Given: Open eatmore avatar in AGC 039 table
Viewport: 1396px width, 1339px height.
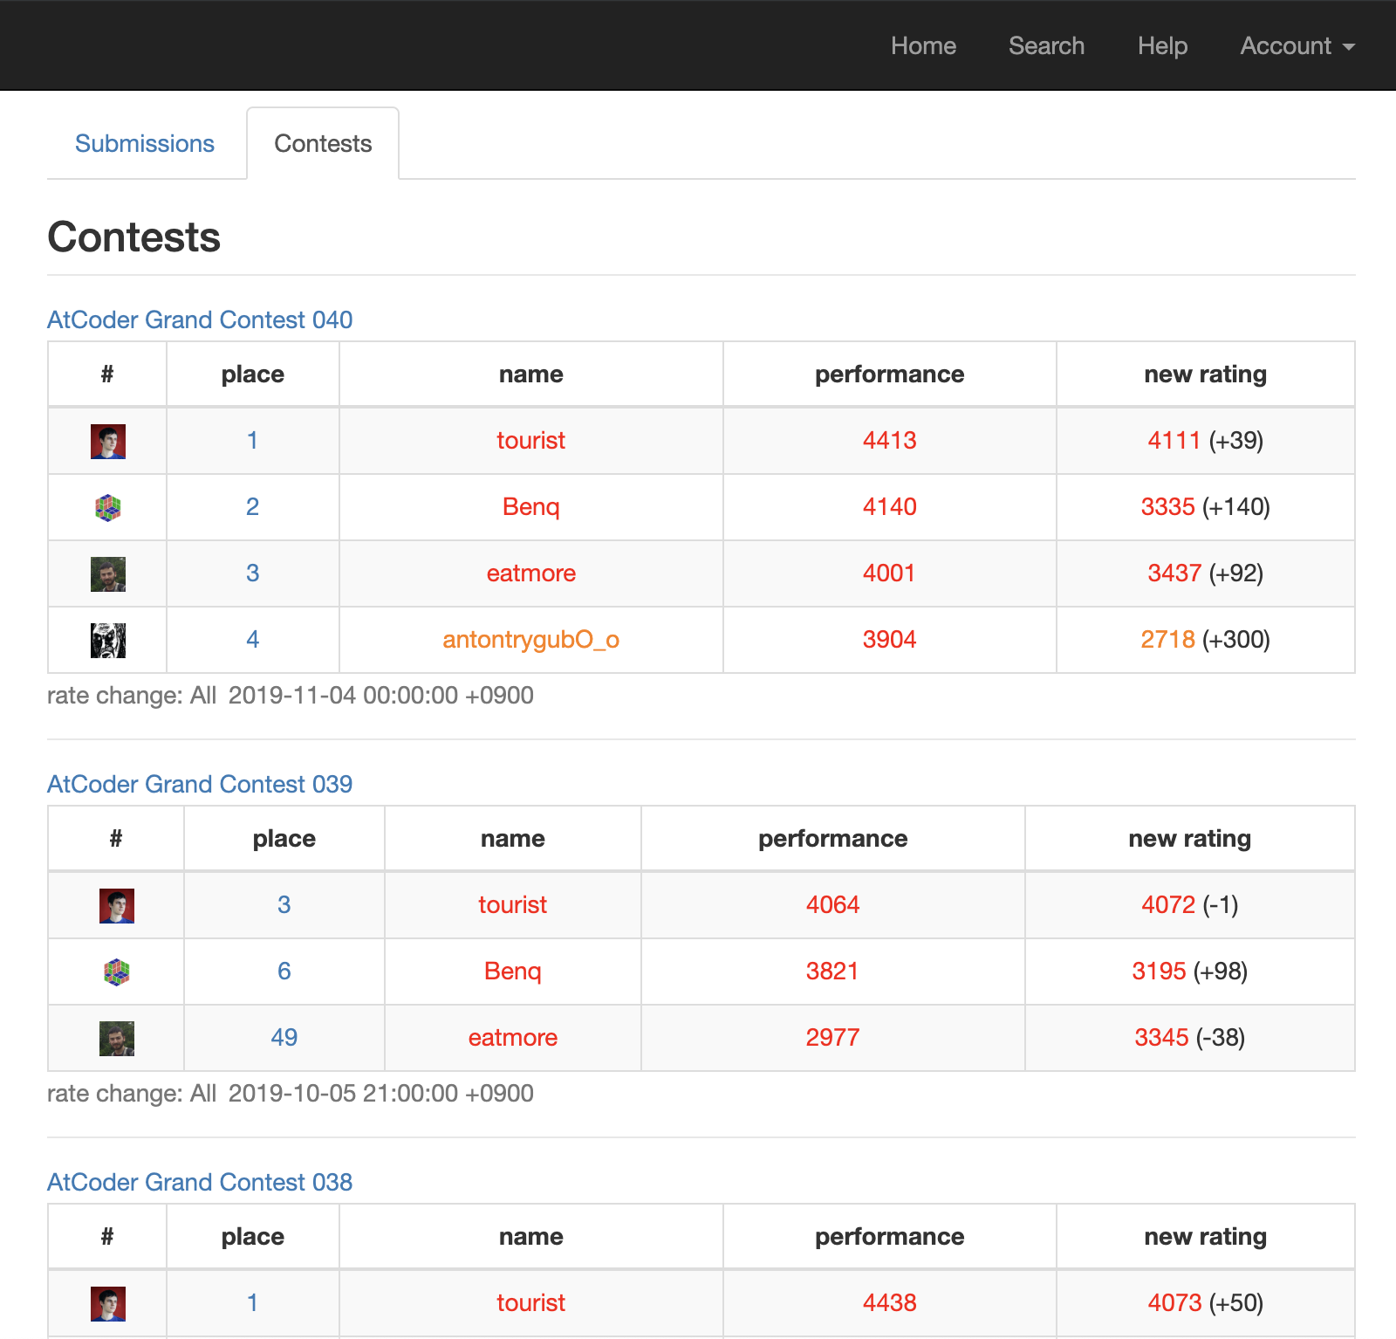Looking at the screenshot, I should pyautogui.click(x=117, y=1039).
